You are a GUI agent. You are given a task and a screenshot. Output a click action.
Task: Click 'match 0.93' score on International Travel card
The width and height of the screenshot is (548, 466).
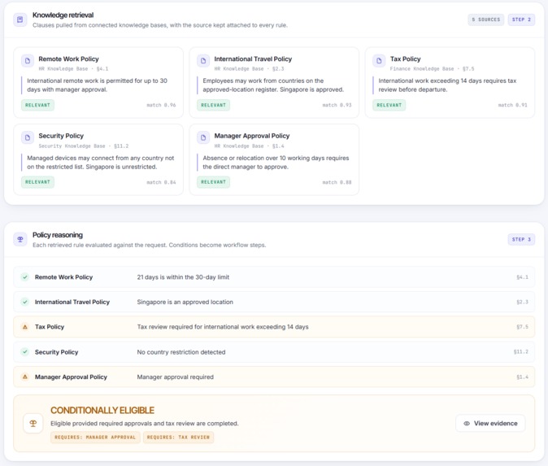pyautogui.click(x=337, y=105)
